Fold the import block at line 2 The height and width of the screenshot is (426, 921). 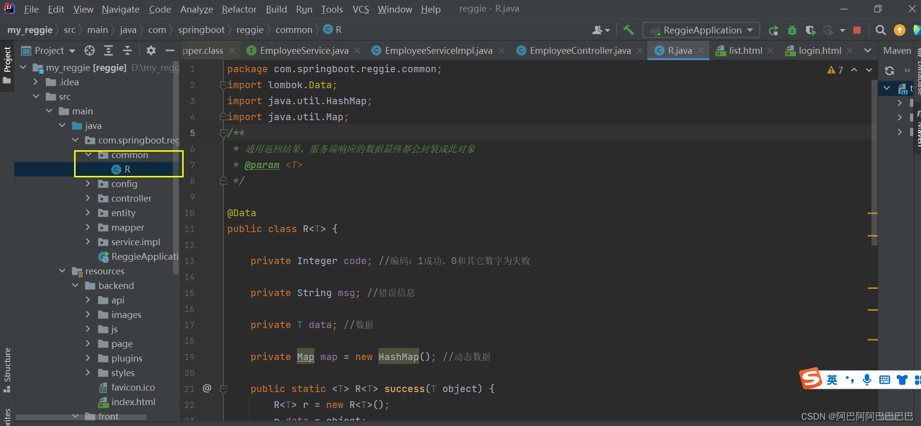pyautogui.click(x=223, y=85)
